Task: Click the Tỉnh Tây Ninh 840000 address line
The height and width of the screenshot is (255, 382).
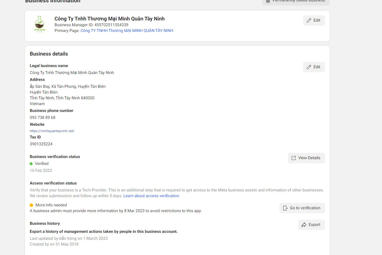Action: 62,98
